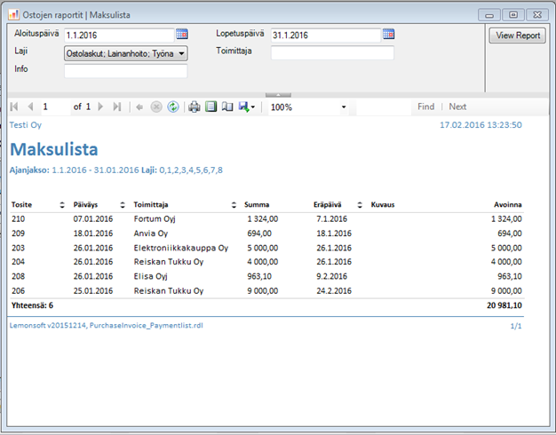
Task: Click the View Report button
Action: [x=517, y=36]
